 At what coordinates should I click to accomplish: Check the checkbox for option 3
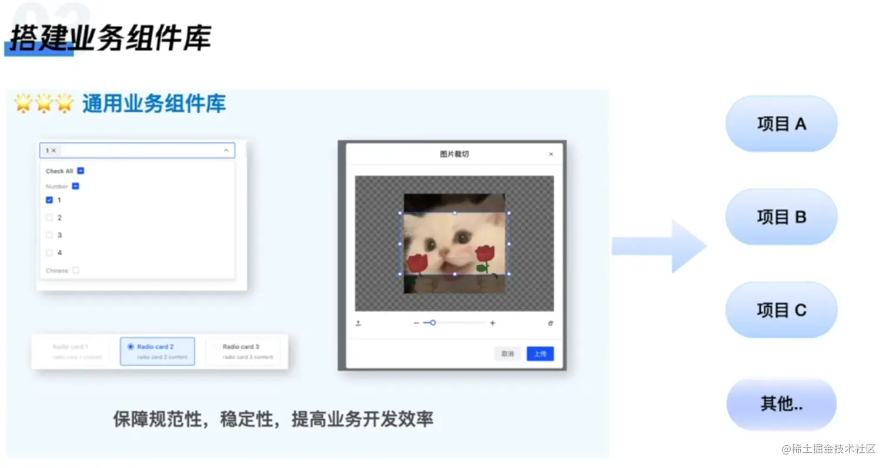point(49,235)
